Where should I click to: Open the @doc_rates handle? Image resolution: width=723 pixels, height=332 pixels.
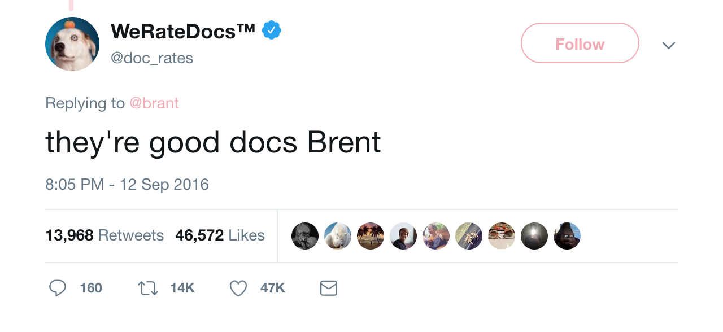[152, 58]
